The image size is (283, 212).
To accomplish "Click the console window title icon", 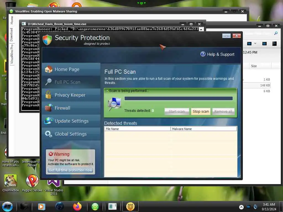I will pyautogui.click(x=24, y=24).
